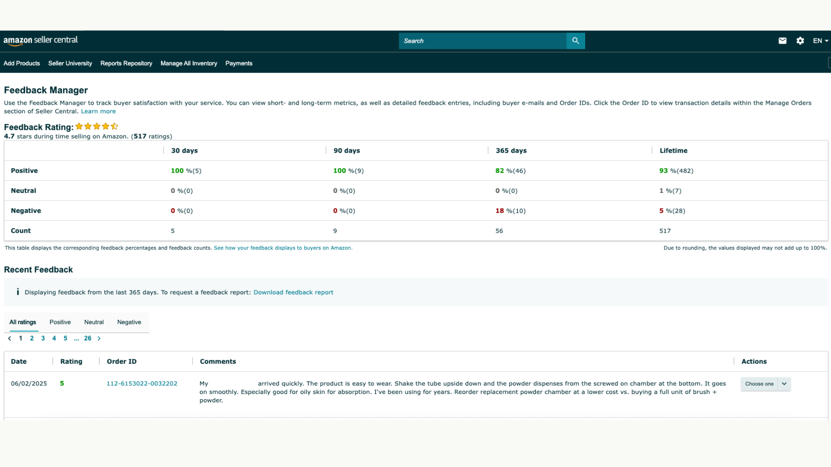
Task: Switch to the Neutral tab
Action: pos(94,322)
